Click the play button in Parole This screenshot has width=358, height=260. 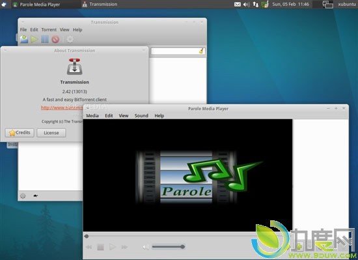tap(113, 247)
